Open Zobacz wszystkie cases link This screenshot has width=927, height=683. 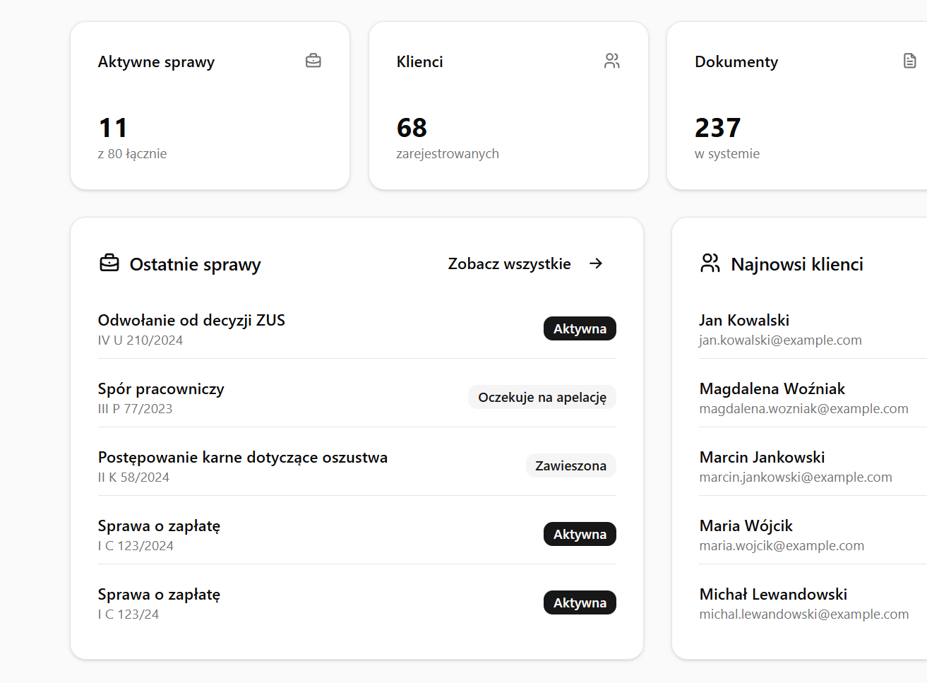pyautogui.click(x=509, y=264)
